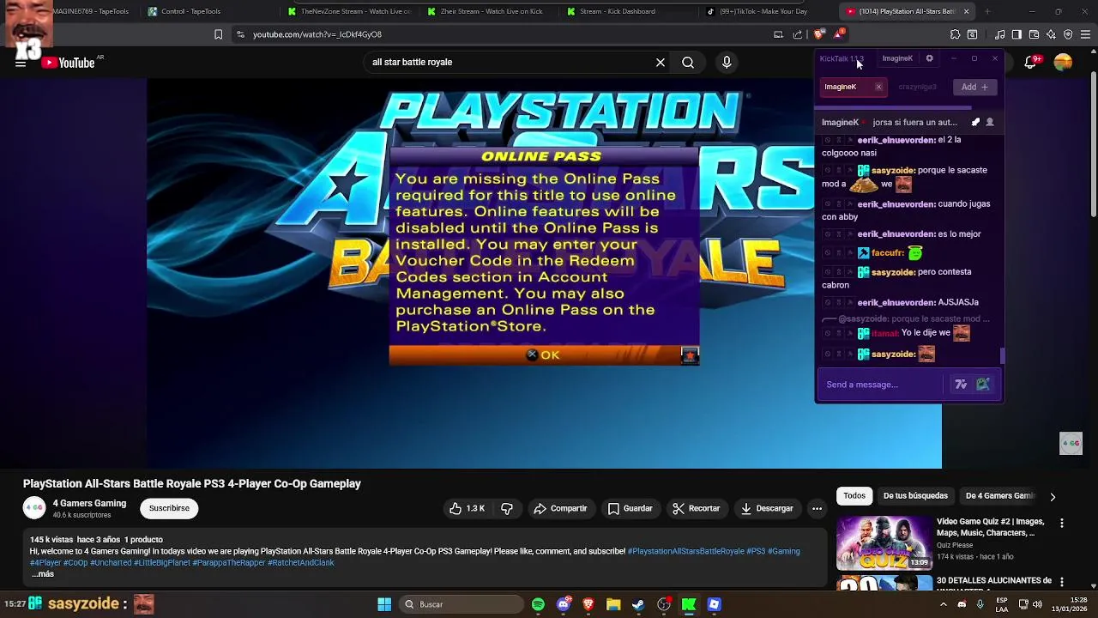Open browser extensions puzzle icon

tap(955, 34)
